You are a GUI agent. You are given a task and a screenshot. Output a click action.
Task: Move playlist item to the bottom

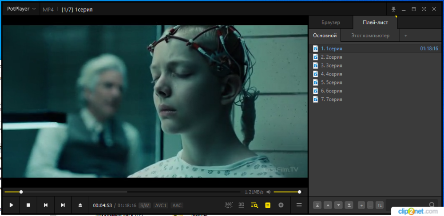[x=349, y=205]
